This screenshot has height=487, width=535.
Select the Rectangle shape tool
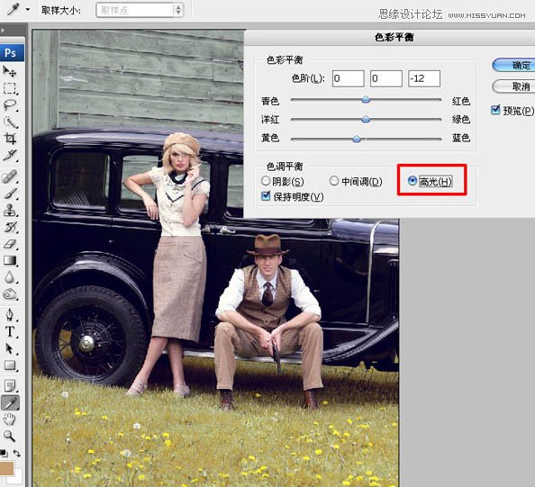10,365
